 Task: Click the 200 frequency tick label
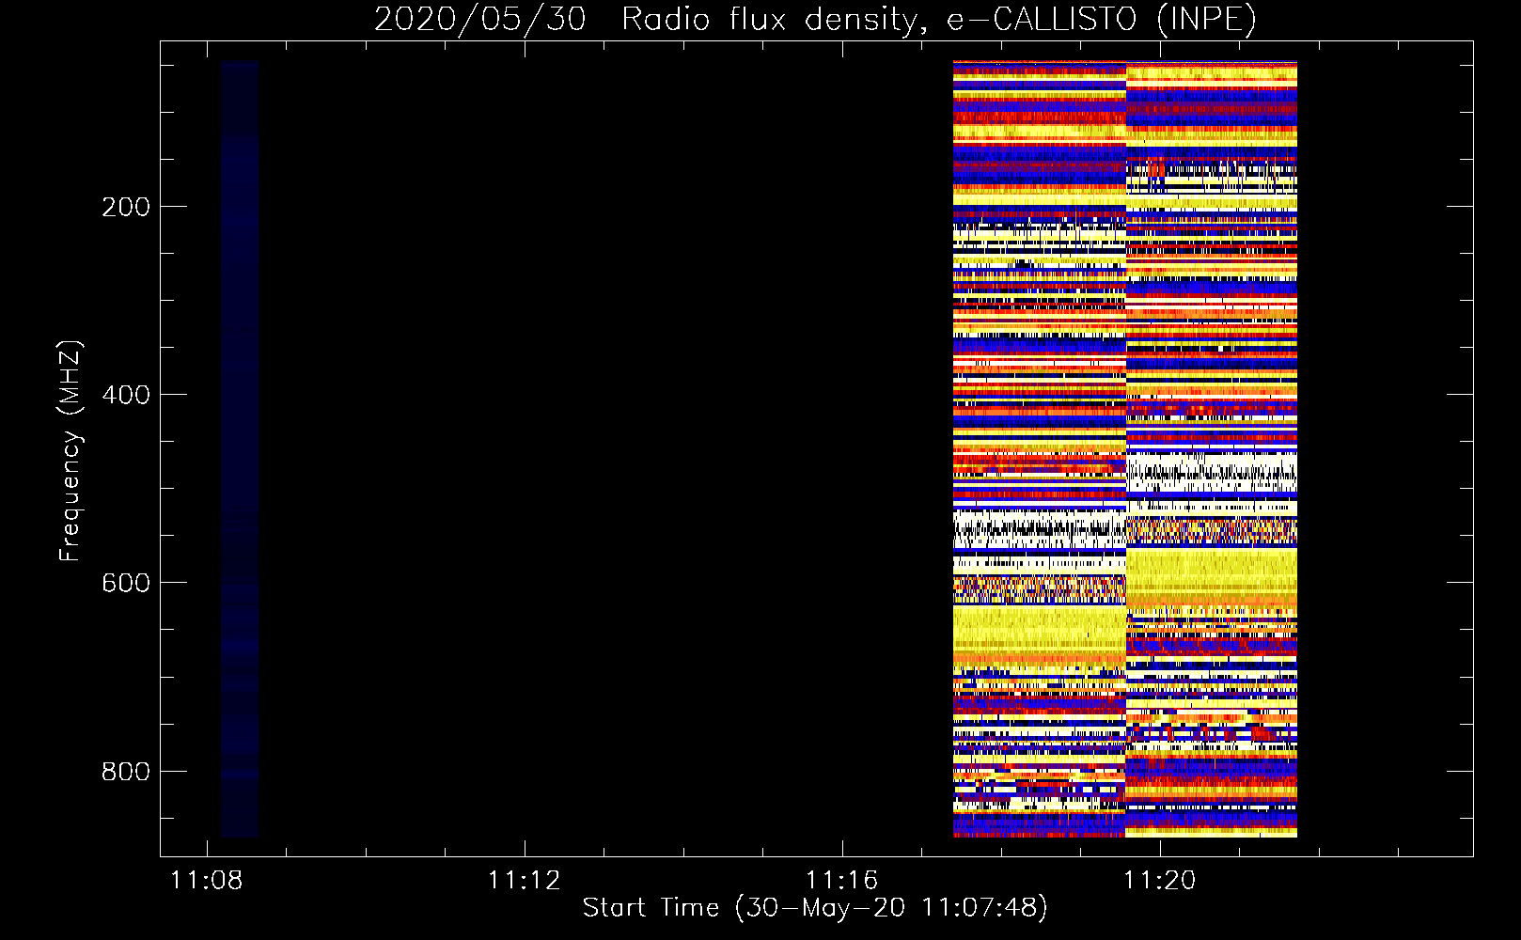click(x=126, y=207)
